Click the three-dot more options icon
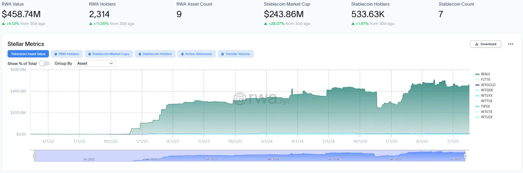This screenshot has height=173, width=523. pos(510,44)
